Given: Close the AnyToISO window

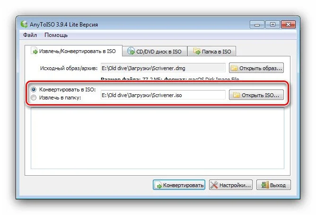Looking at the screenshot, I should click(x=288, y=25).
